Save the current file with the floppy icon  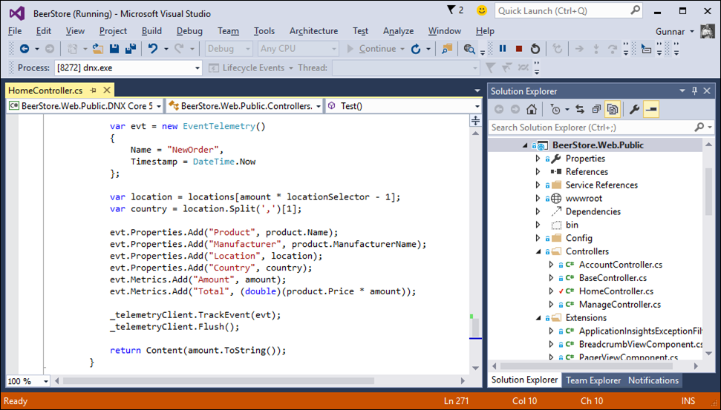tap(114, 49)
